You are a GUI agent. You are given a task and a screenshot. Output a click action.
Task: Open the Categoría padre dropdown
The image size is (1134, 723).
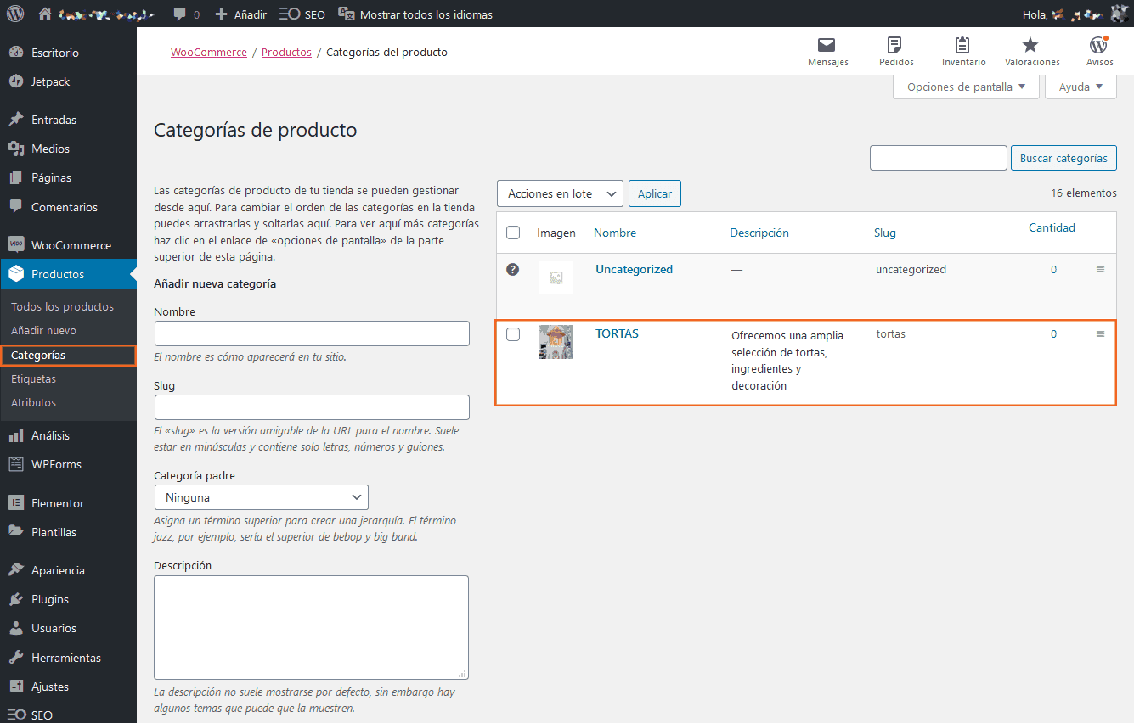[261, 496]
